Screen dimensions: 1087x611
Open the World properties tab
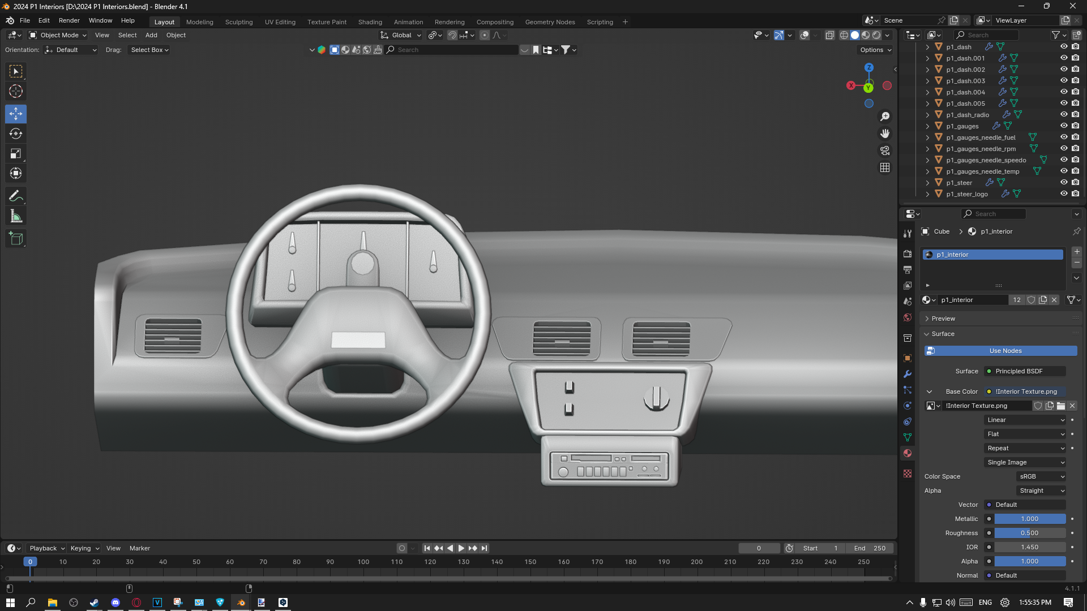click(x=908, y=317)
